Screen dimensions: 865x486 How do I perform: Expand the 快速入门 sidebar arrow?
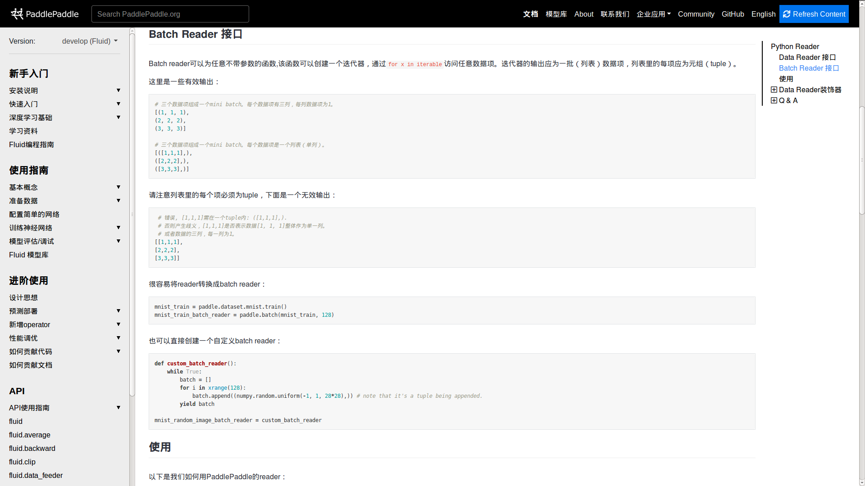pos(118,104)
